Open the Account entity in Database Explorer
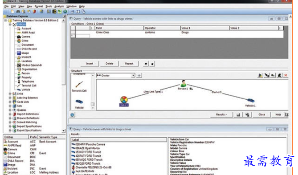Viewport: 298px width, 175px height. click(x=26, y=28)
